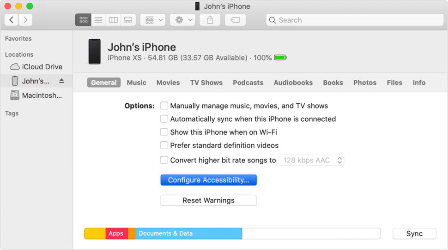Switch to list view
448x250 pixels.
98,20
